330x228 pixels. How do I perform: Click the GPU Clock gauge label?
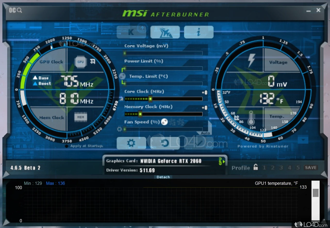tap(51, 62)
